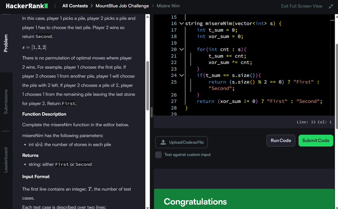338x209 pixels.
Task: Click line number 17 in editor
Action: click(174, 30)
